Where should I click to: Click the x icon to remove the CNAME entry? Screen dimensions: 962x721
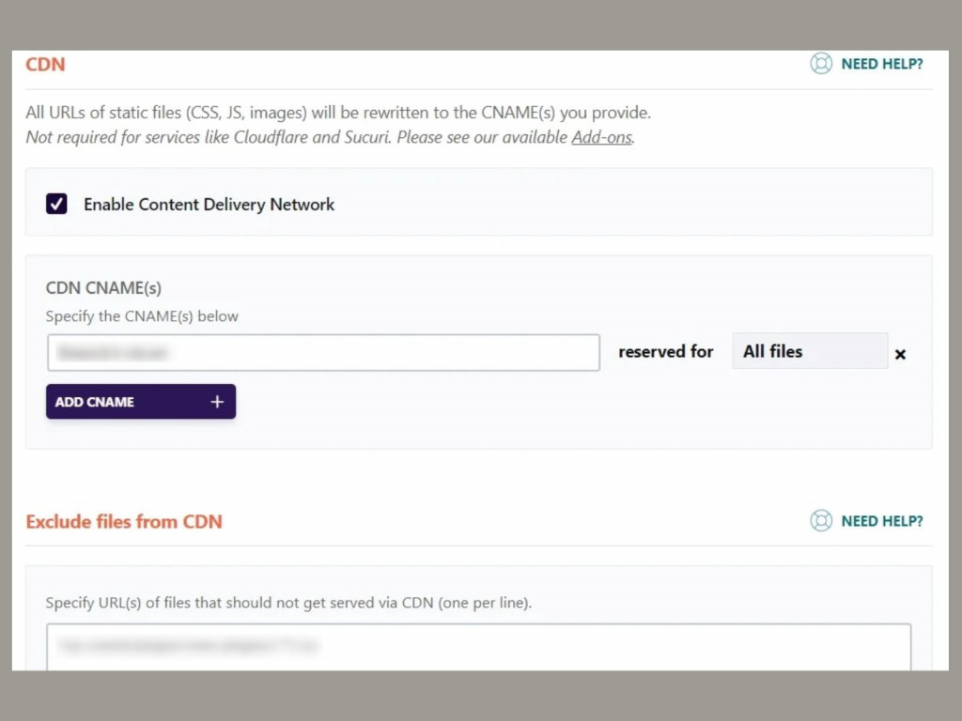pos(900,354)
